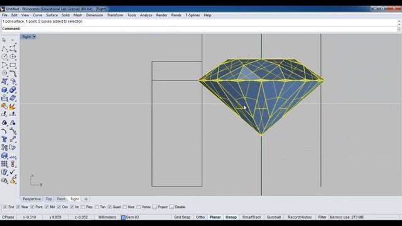Select the Ellipse tool

[x=13, y=56]
